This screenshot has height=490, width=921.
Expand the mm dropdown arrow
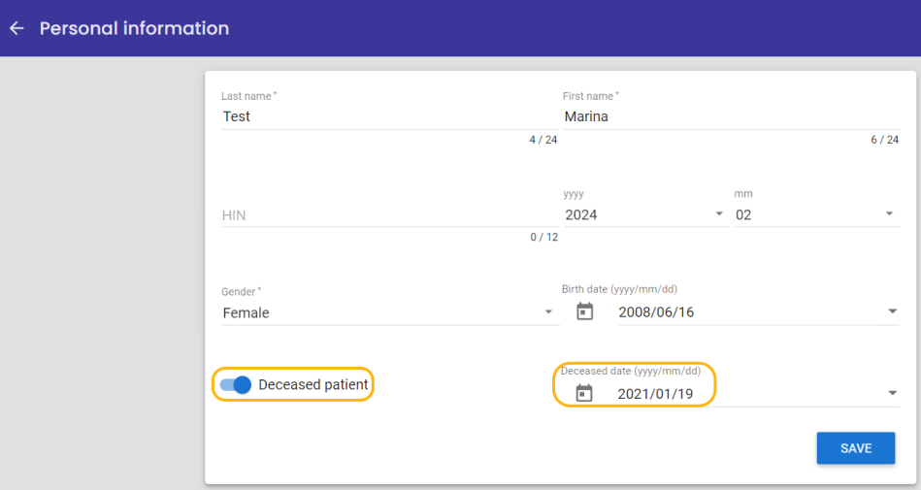889,213
